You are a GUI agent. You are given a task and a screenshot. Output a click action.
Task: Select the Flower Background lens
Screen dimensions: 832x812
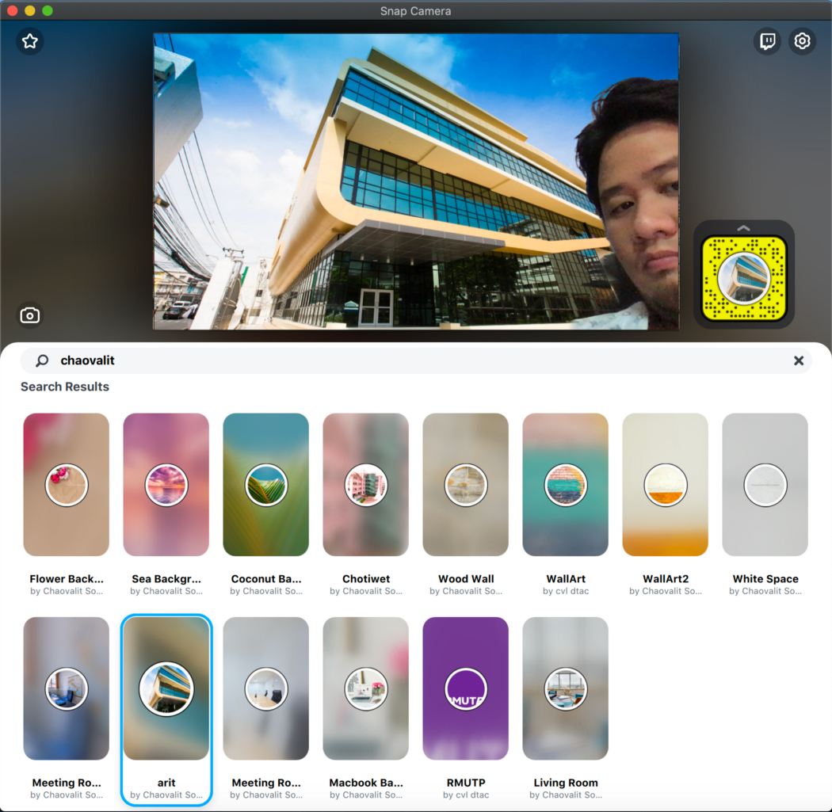(x=66, y=484)
